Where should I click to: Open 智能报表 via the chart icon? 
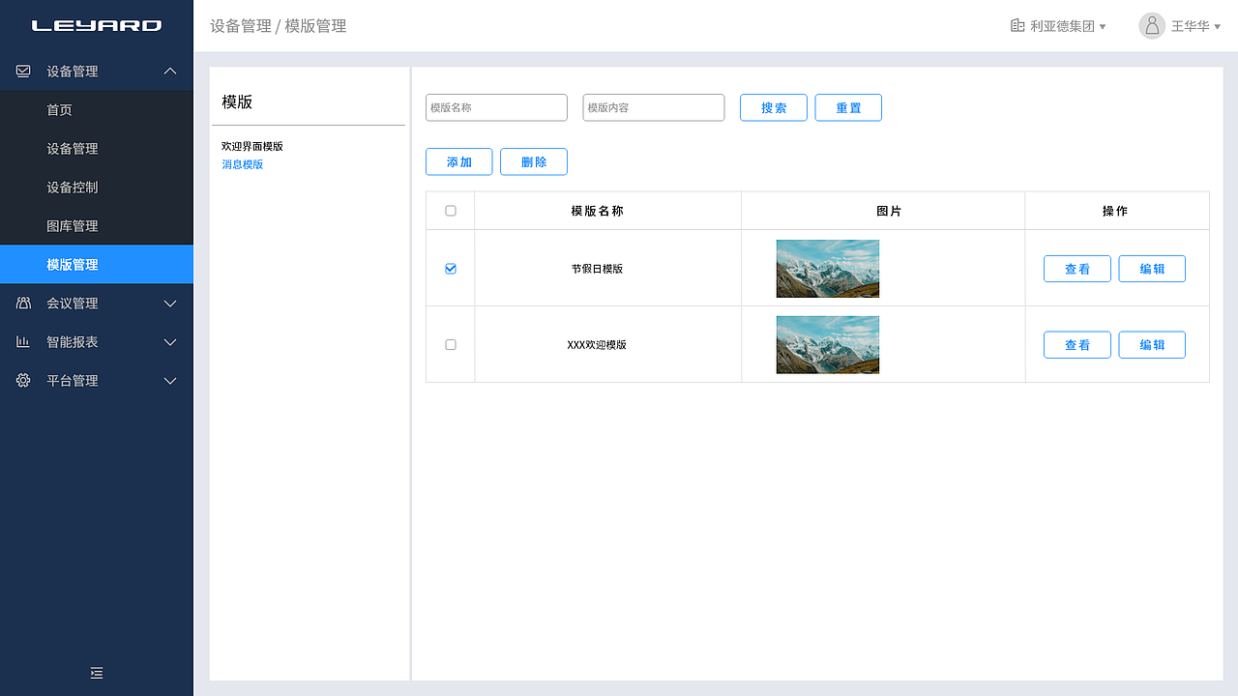tap(22, 341)
